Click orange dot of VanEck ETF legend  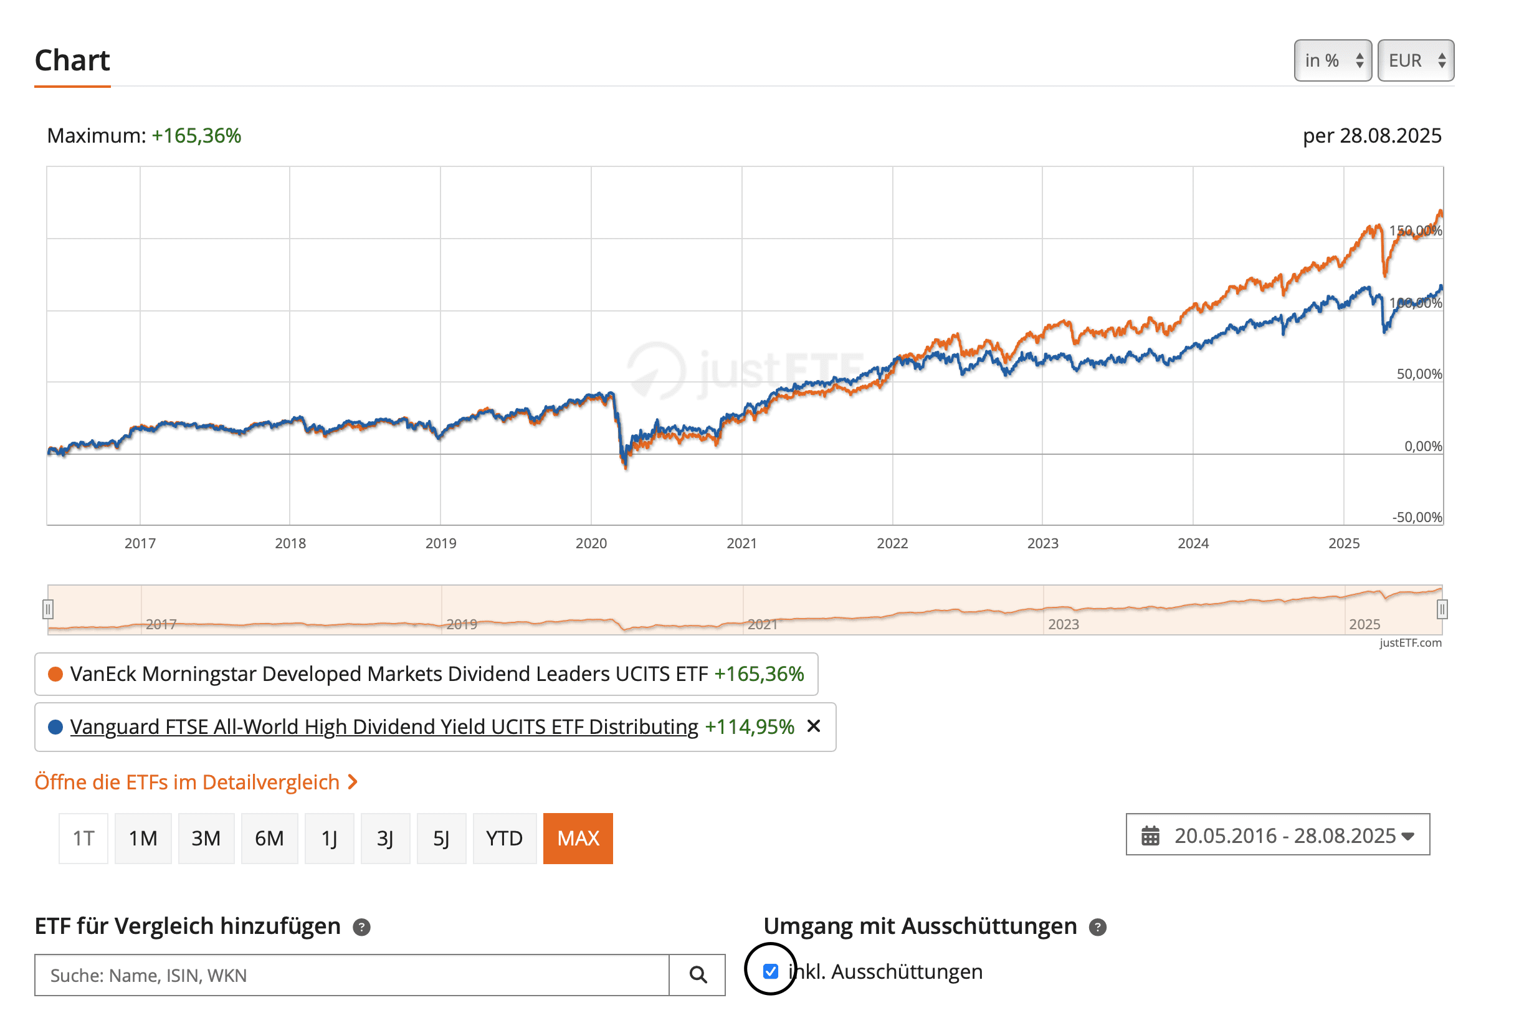[x=55, y=674]
